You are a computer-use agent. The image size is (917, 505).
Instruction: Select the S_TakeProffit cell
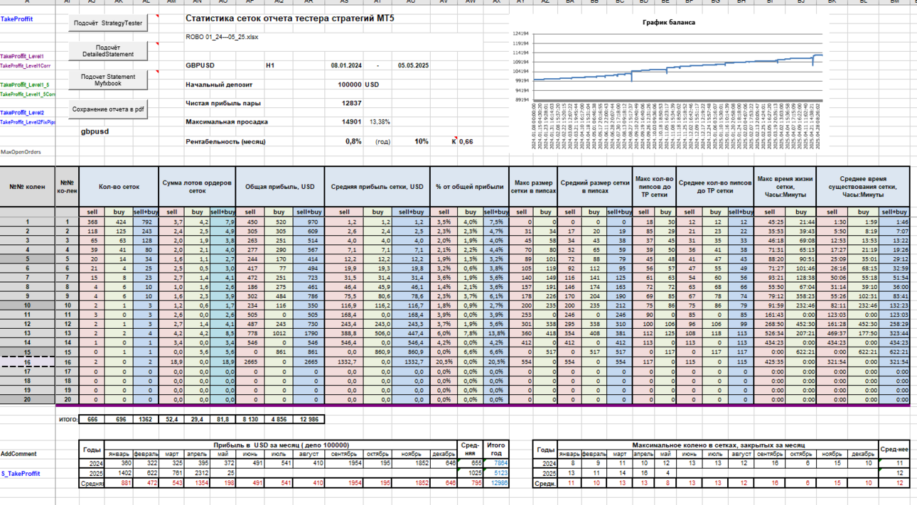tap(21, 474)
